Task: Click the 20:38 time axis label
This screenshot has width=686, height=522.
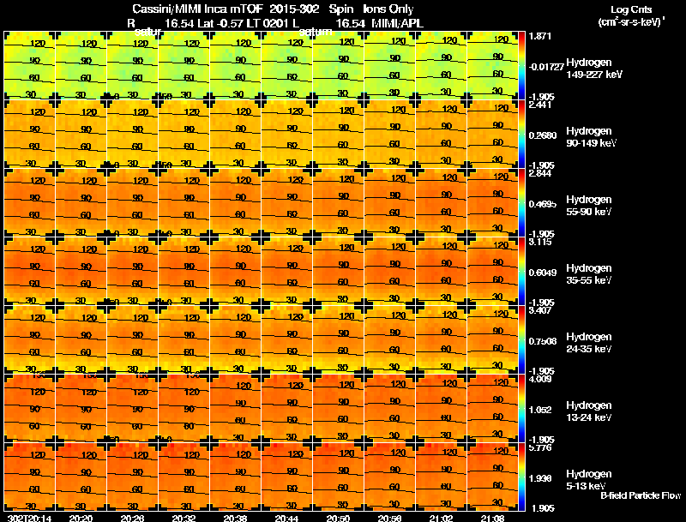Action: 235,518
